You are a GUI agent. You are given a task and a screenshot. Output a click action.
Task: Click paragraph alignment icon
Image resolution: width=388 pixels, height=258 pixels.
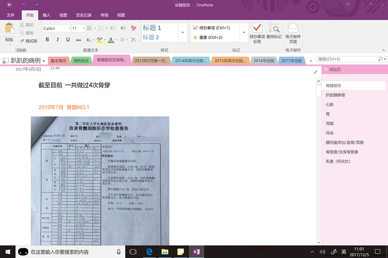[x=122, y=40]
